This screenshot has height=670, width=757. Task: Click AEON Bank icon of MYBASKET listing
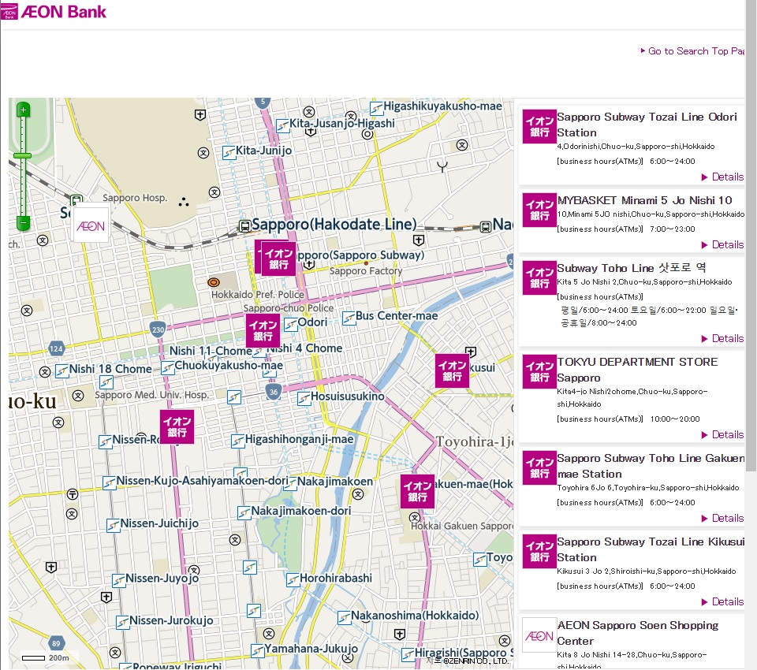[x=539, y=210]
